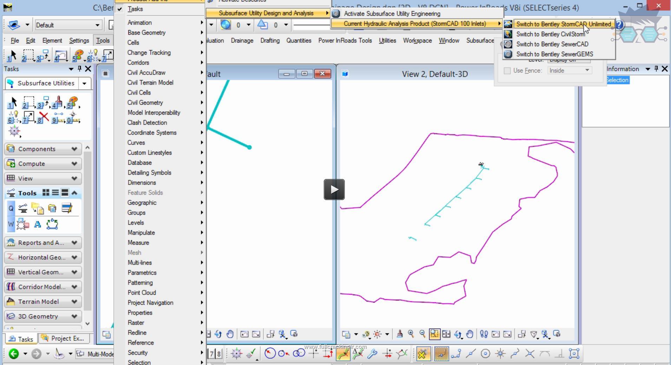Open the Quantities menu
Screen dimensions: 671x365
coord(298,40)
